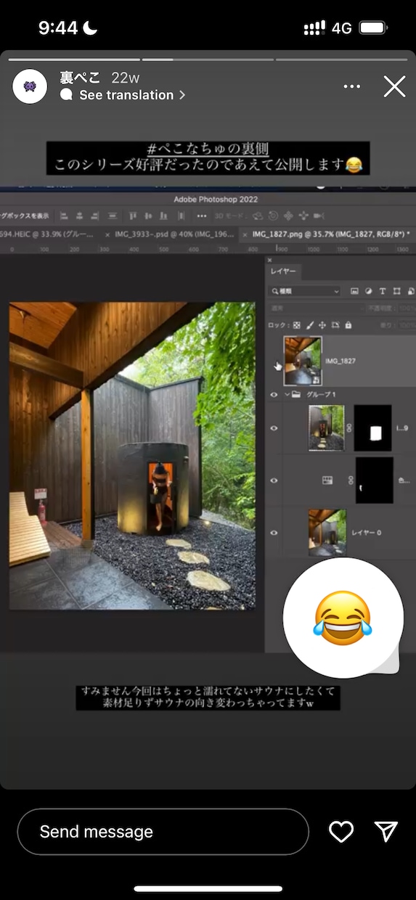This screenshot has height=900, width=416.
Task: Click Align vertical centers in options bar
Action: point(149,216)
